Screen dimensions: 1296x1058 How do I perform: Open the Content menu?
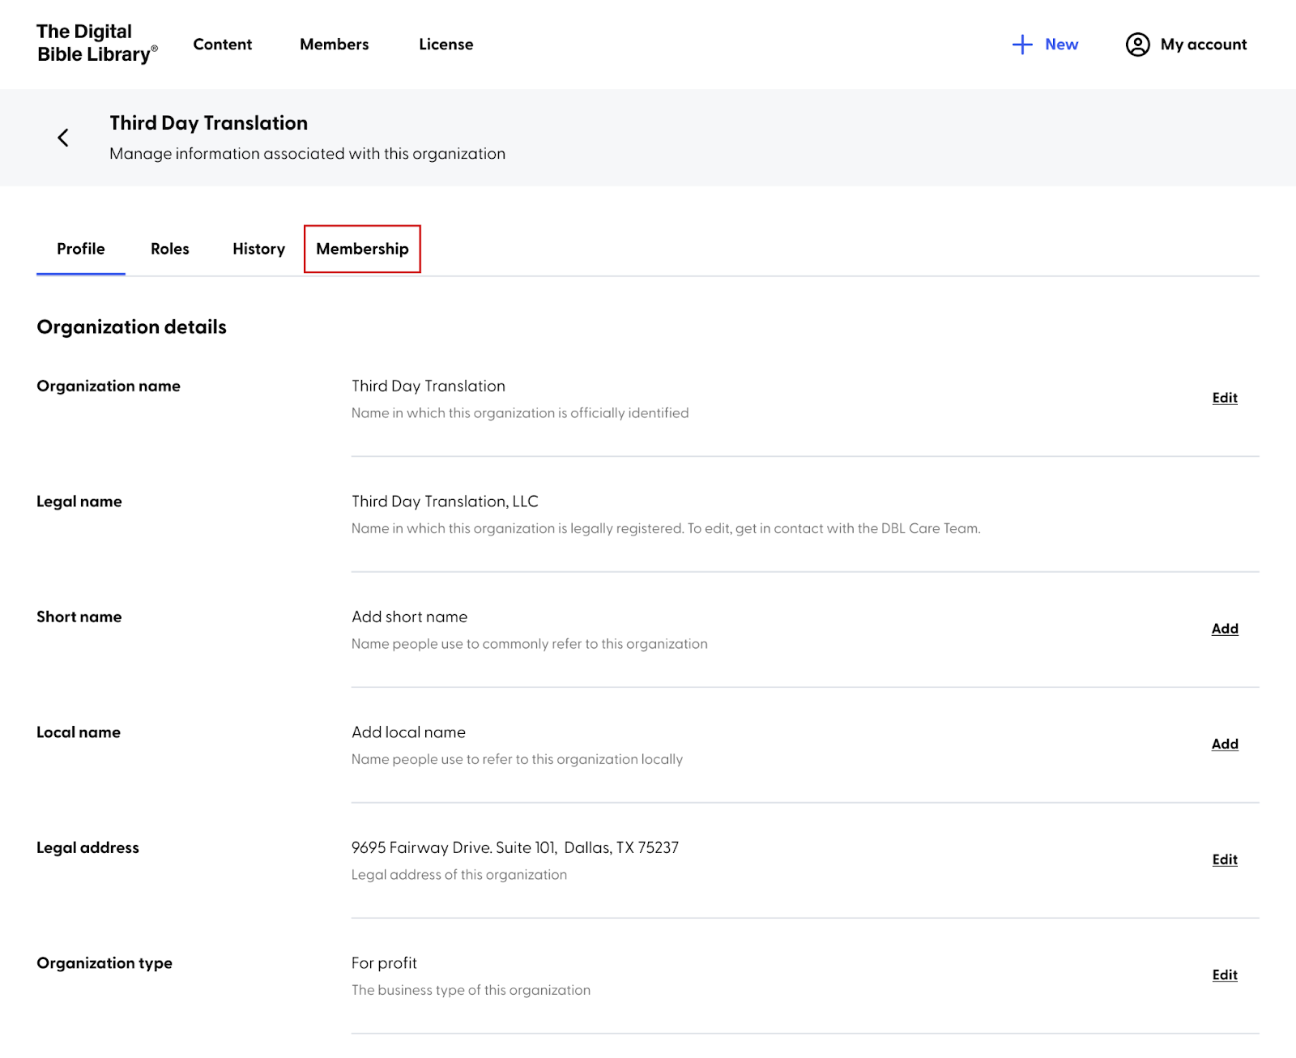(223, 45)
